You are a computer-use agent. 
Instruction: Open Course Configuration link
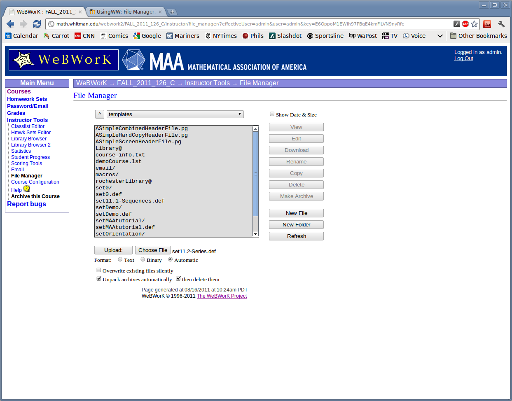point(35,182)
